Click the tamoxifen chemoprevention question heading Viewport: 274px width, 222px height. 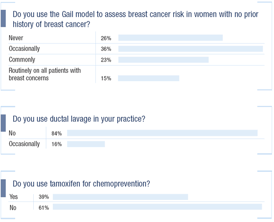point(81,184)
